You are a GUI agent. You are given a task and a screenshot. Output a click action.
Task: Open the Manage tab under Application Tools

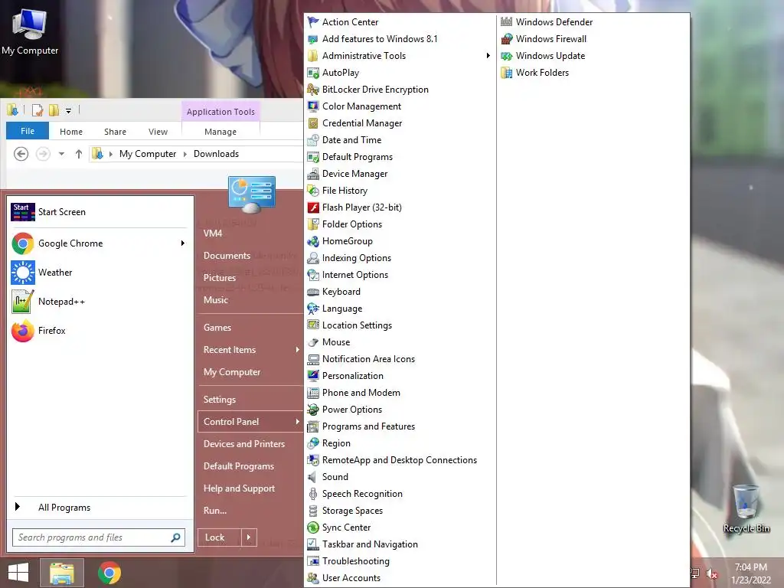tap(220, 132)
